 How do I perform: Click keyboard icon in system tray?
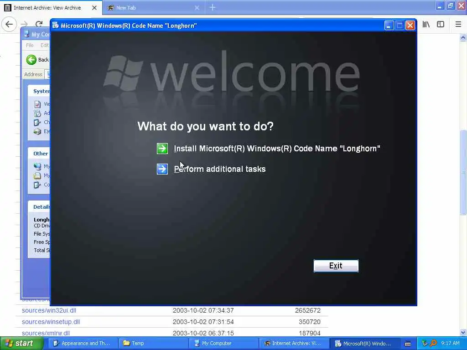tap(408, 344)
